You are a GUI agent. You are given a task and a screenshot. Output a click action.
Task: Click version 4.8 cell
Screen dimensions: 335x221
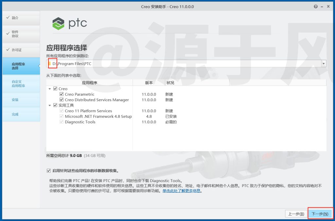click(x=149, y=116)
